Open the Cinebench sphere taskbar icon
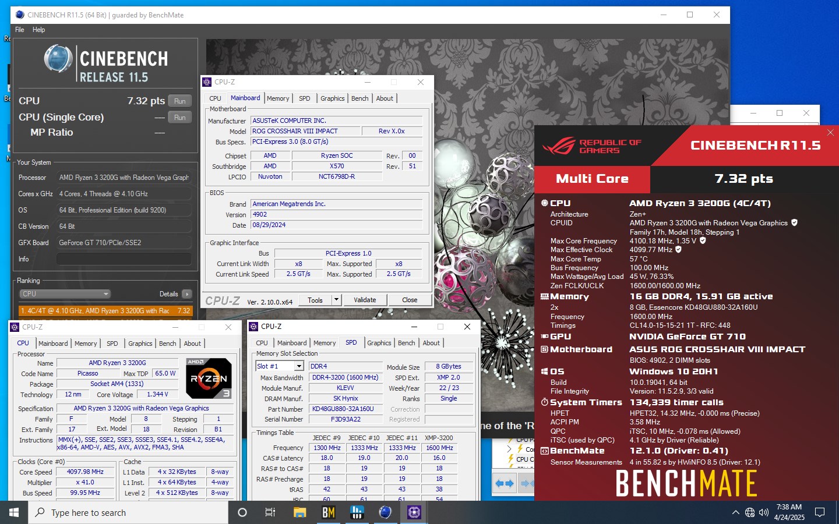Screen dimensions: 839x524 click(x=385, y=512)
